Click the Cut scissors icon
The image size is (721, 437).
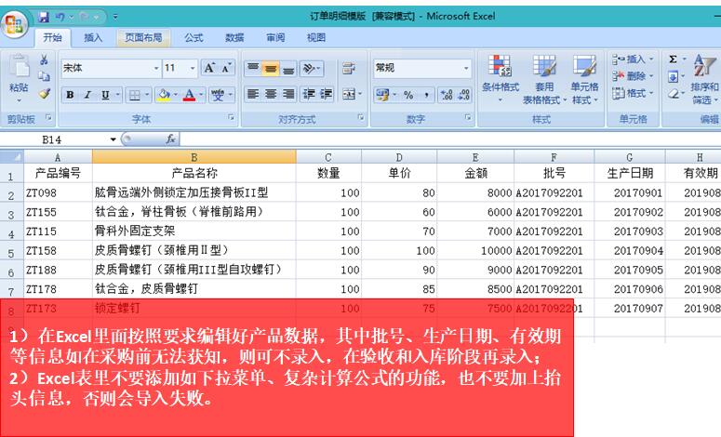44,60
